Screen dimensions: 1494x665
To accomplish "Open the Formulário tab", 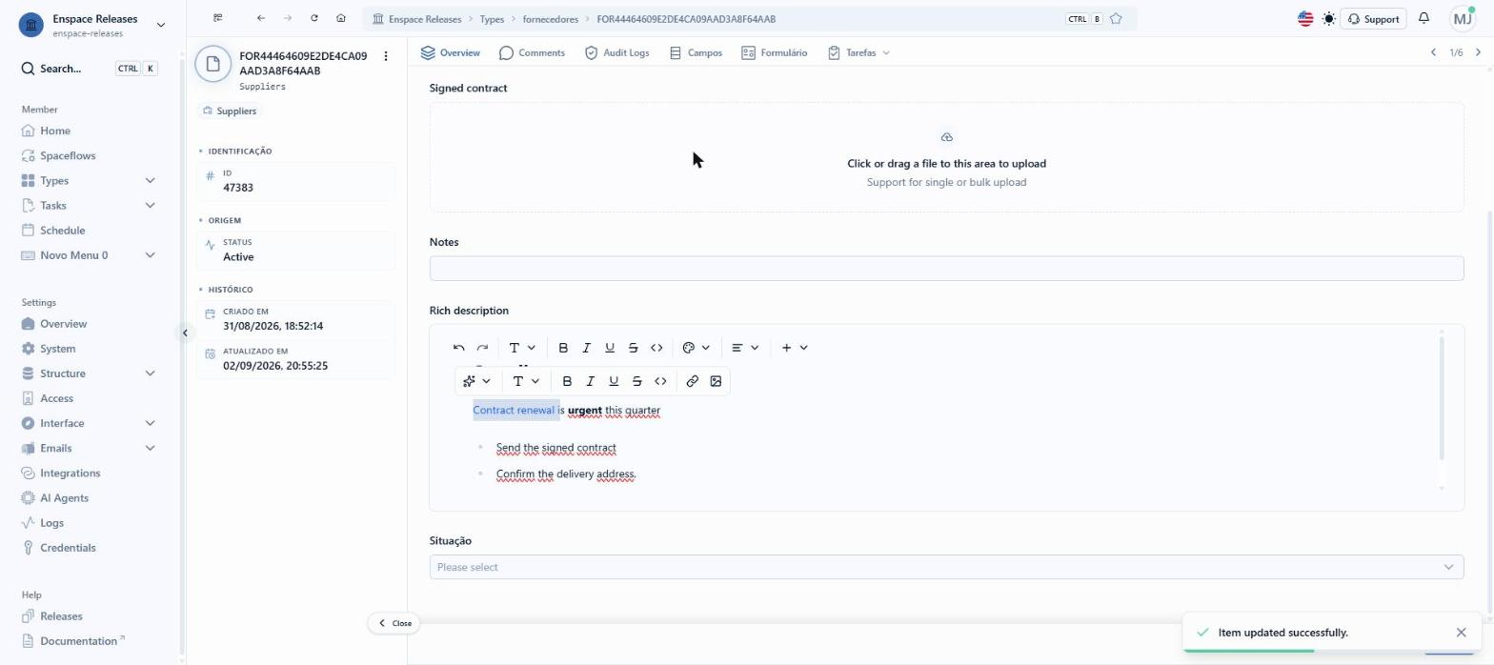I will pyautogui.click(x=774, y=52).
